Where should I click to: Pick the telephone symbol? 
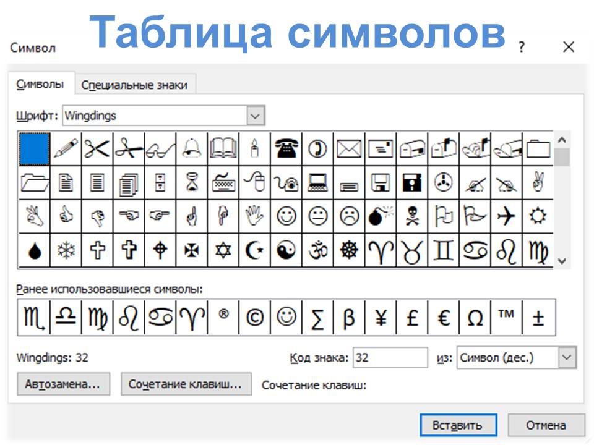pyautogui.click(x=286, y=149)
